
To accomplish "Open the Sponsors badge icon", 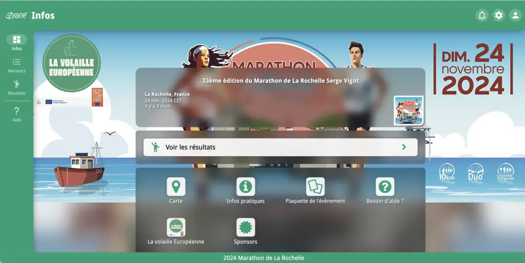I will [246, 228].
